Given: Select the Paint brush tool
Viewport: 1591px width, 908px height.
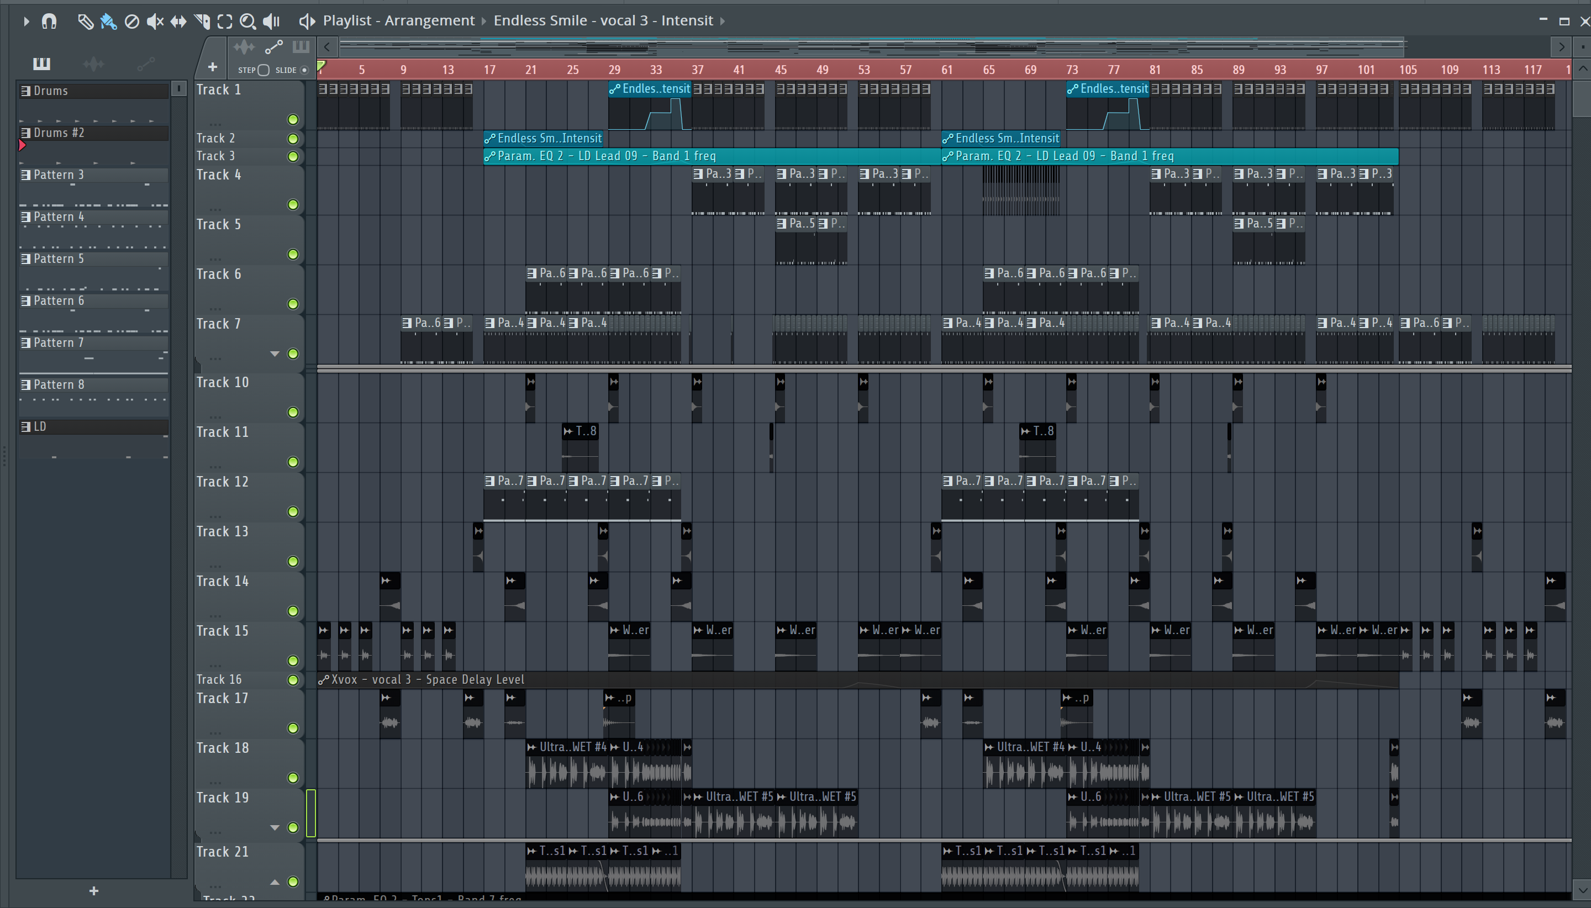Looking at the screenshot, I should pos(108,21).
